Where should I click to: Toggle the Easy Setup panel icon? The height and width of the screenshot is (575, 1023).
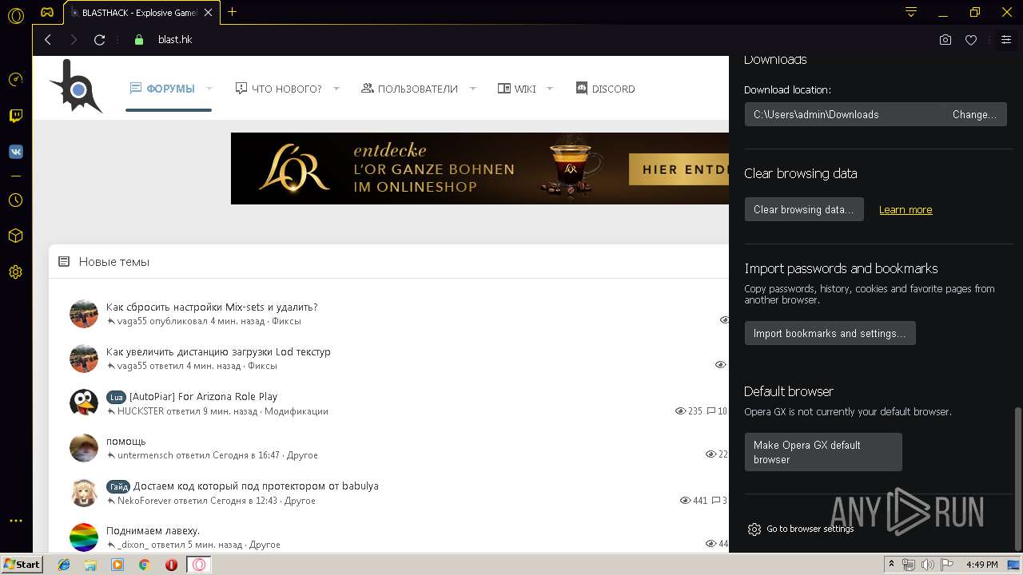pyautogui.click(x=1006, y=40)
